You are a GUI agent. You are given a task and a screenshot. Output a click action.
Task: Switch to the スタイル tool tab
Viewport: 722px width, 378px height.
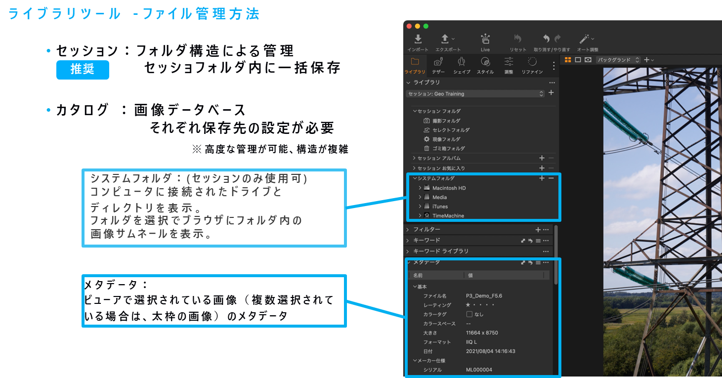click(485, 66)
